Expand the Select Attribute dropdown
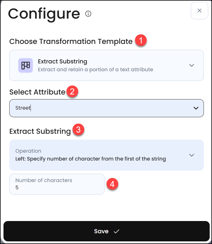The height and width of the screenshot is (244, 212). [x=106, y=108]
